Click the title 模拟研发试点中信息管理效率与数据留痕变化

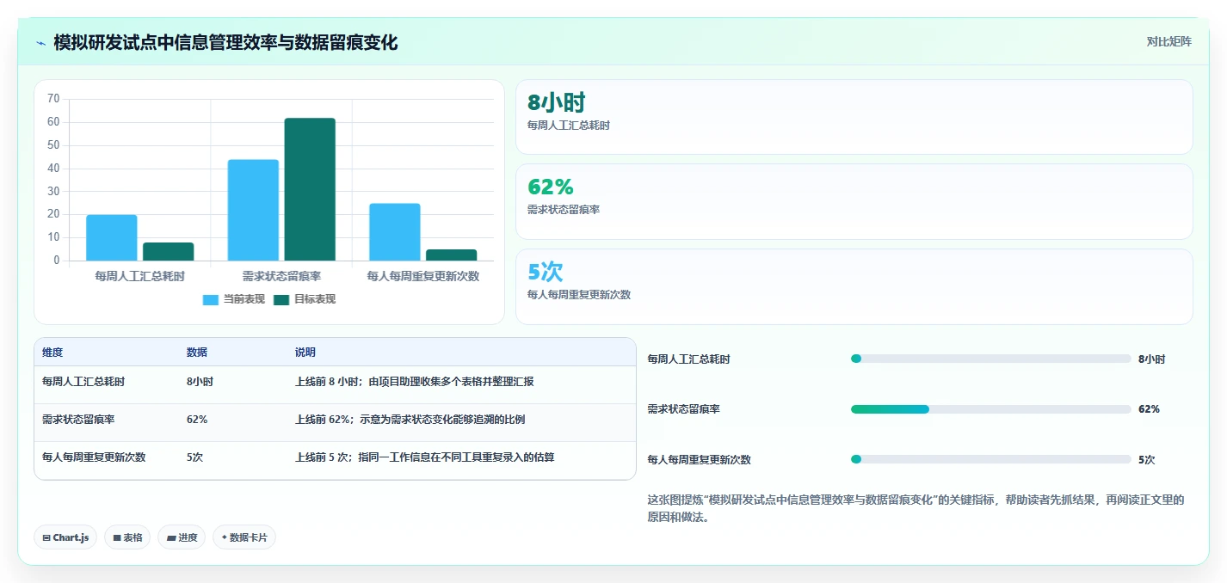click(x=225, y=42)
